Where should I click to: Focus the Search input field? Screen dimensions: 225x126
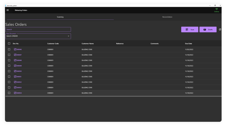(38, 29)
